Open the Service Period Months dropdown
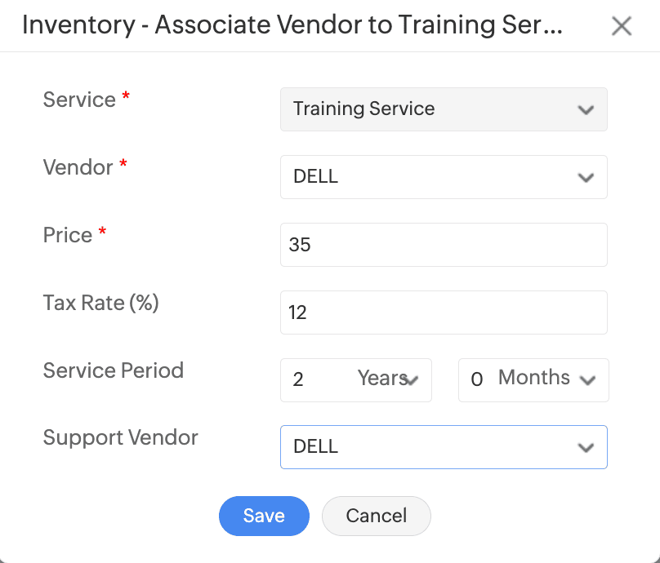660x563 pixels. point(533,380)
